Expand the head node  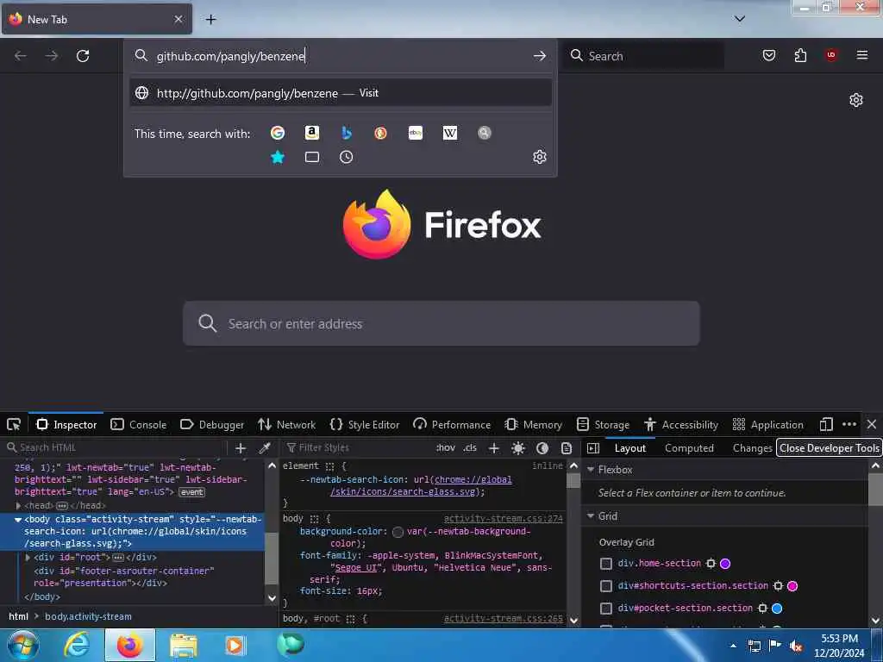pos(18,505)
